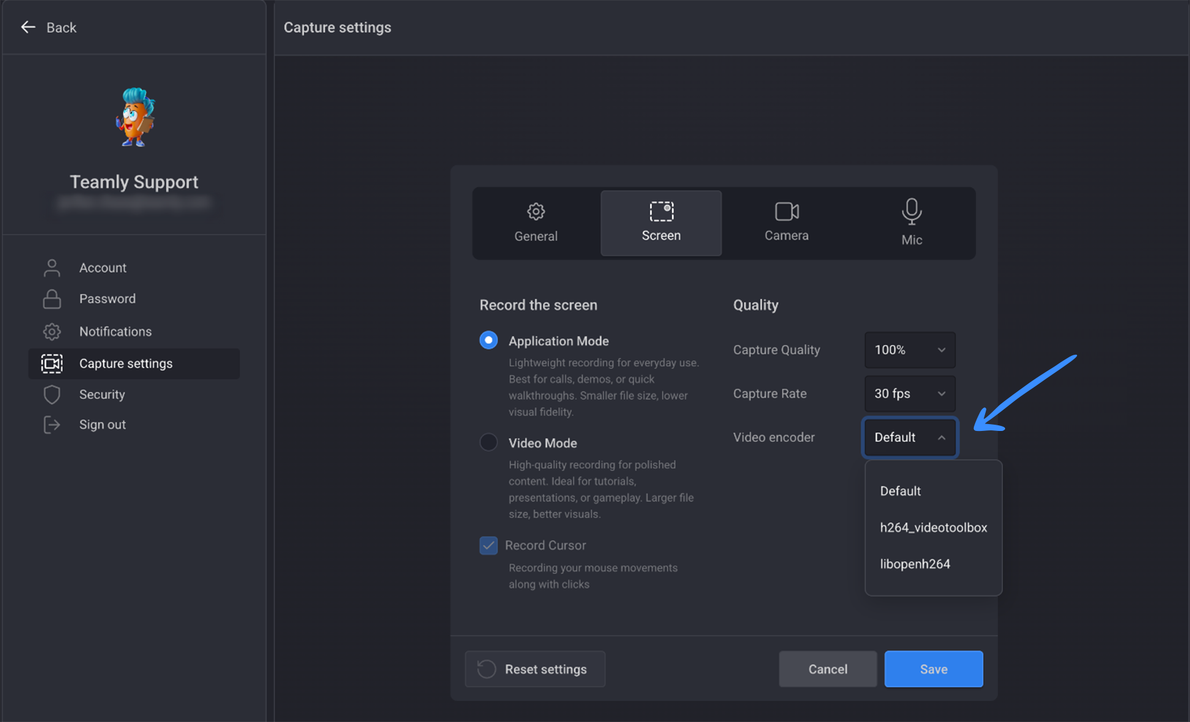The height and width of the screenshot is (722, 1190).
Task: Click the Back link text
Action: tap(61, 27)
